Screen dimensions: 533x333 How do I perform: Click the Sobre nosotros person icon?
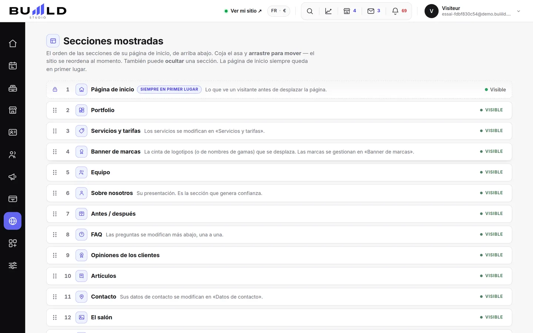(x=81, y=193)
